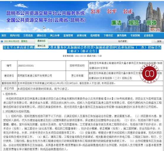The image size is (164, 151).
Task: Open 企业信息 menu item
Action: click(x=149, y=35)
